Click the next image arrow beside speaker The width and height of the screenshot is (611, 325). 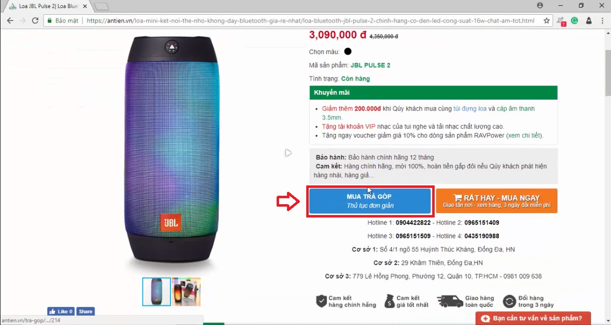click(288, 153)
